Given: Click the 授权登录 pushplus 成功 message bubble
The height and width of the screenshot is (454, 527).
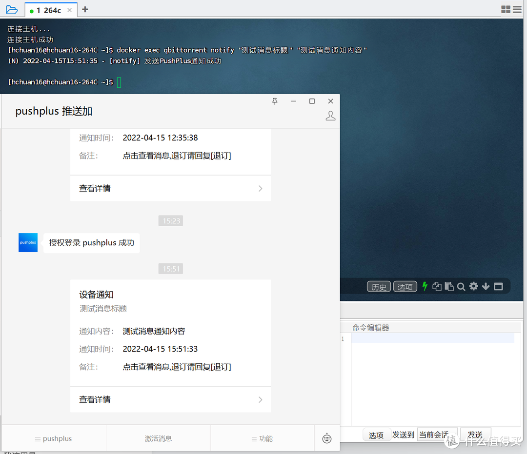Looking at the screenshot, I should pos(91,243).
